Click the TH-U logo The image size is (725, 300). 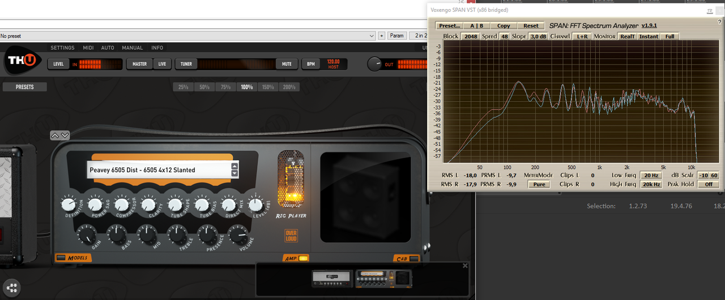(x=23, y=61)
